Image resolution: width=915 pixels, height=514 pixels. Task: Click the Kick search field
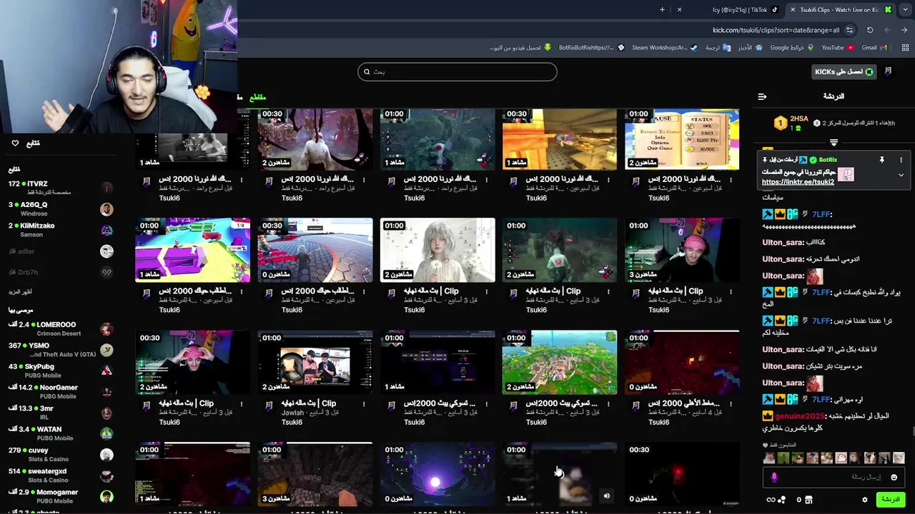click(457, 71)
